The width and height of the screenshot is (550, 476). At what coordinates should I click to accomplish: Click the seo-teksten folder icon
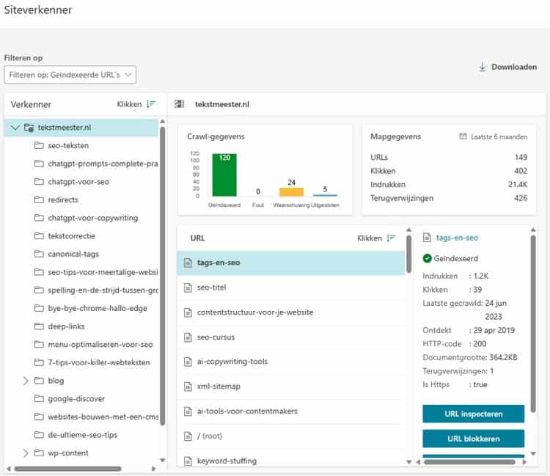pos(39,145)
